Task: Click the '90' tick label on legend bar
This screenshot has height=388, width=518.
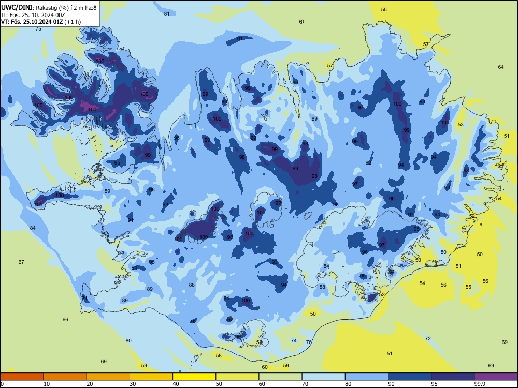Action: [x=391, y=384]
